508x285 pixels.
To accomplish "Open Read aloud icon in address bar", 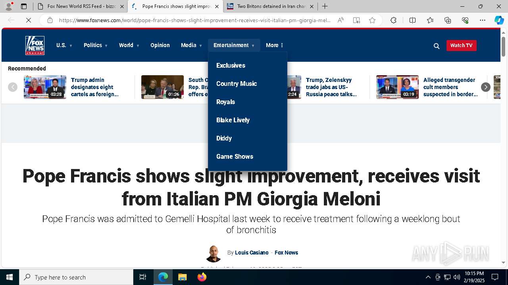I will click(x=341, y=20).
